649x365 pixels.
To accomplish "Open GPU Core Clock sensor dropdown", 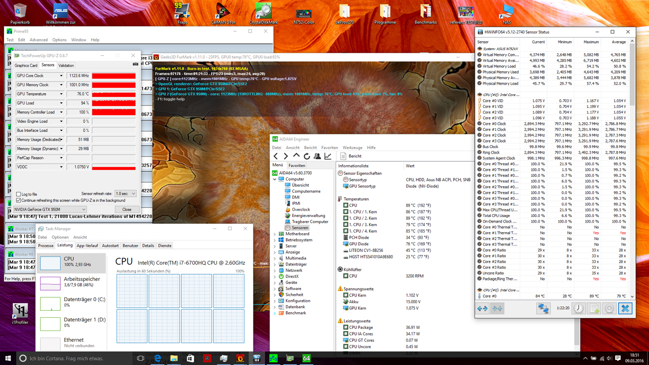I will [x=61, y=76].
